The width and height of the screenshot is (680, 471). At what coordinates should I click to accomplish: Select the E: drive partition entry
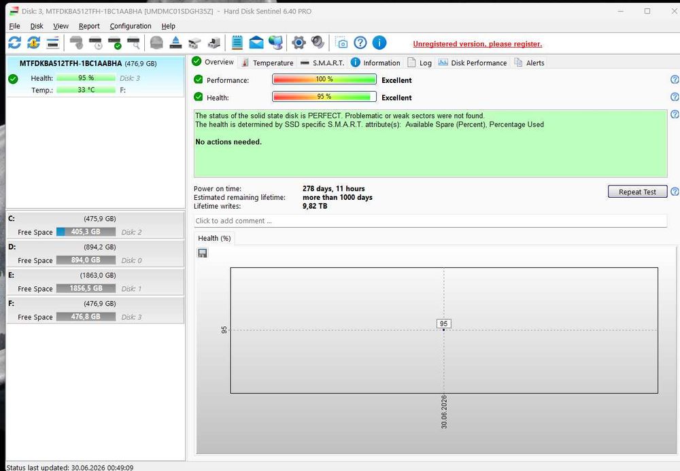95,281
